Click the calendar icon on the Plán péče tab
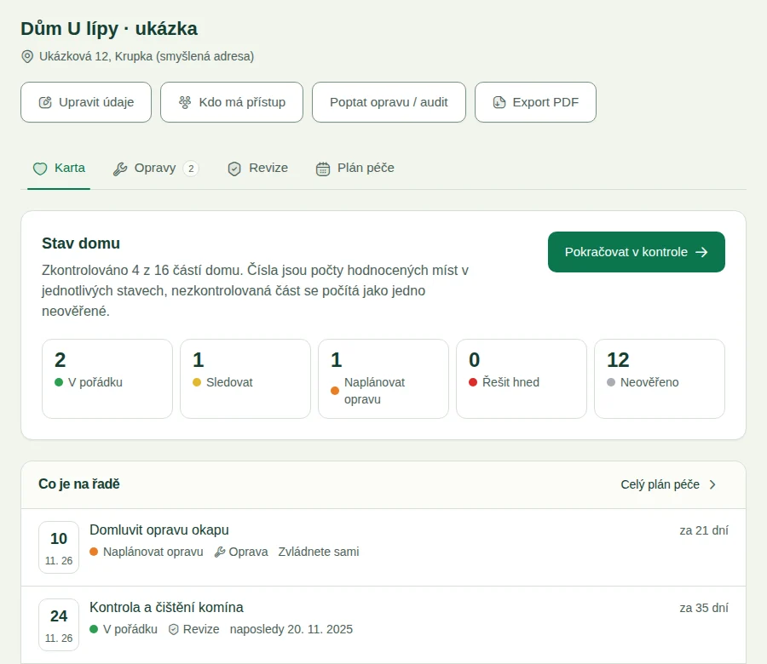767x664 pixels. [323, 169]
